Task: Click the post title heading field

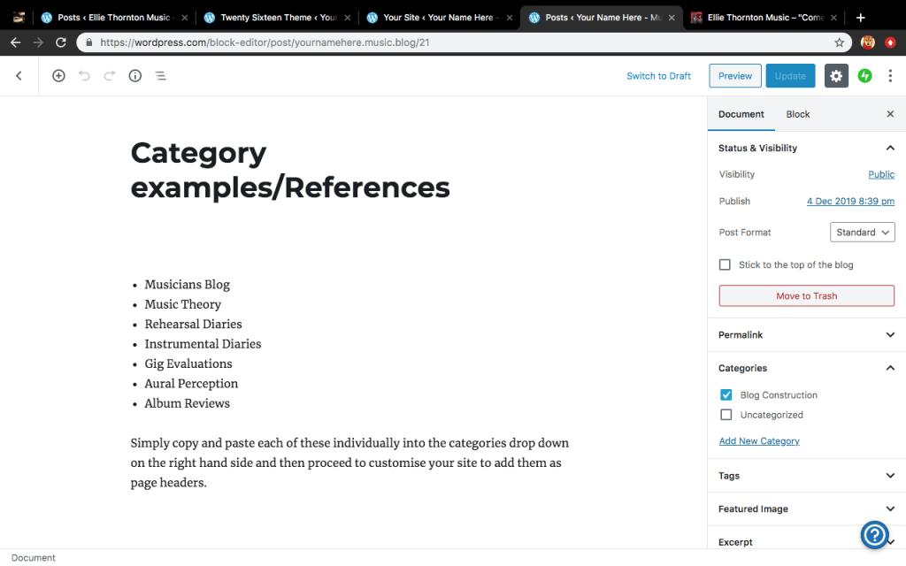Action: click(x=290, y=170)
